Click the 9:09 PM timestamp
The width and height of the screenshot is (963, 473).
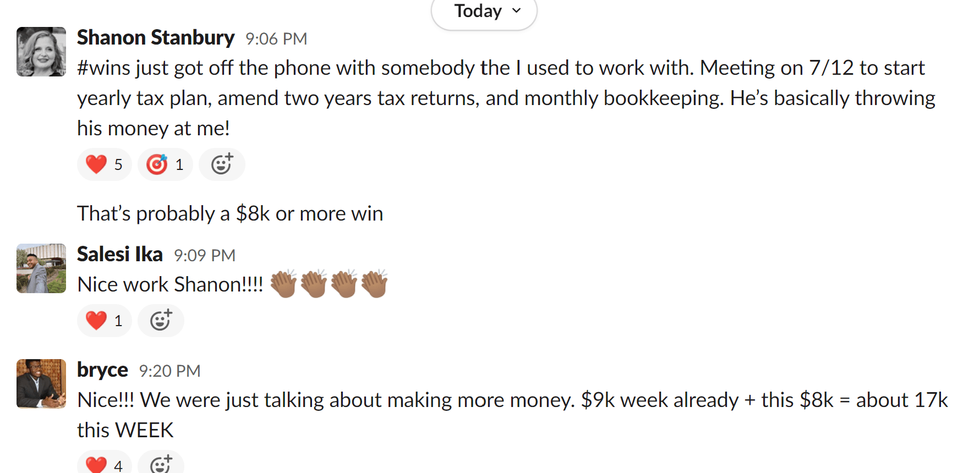coord(205,255)
